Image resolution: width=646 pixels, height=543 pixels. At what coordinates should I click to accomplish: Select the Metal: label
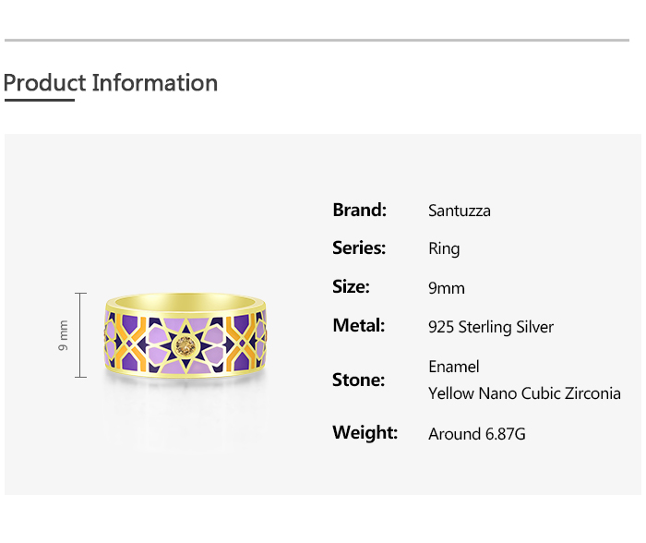point(358,325)
